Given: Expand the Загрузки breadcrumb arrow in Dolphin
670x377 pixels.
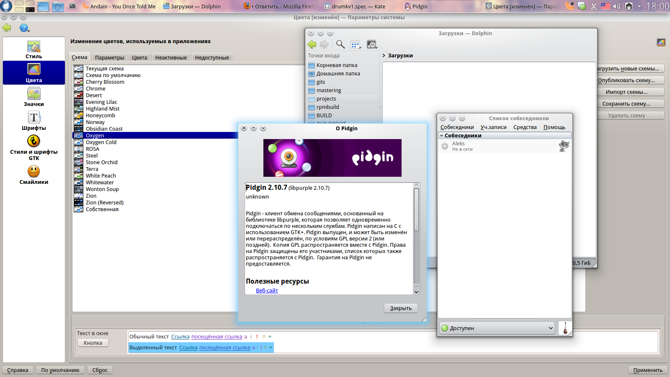Looking at the screenshot, I should [384, 55].
